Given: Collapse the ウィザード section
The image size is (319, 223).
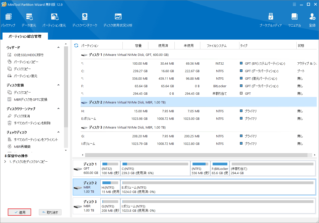Looking at the screenshot, I should tap(58, 47).
